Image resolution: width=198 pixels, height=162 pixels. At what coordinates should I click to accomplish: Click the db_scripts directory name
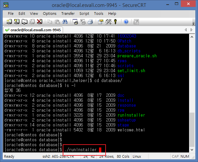(x=129, y=51)
